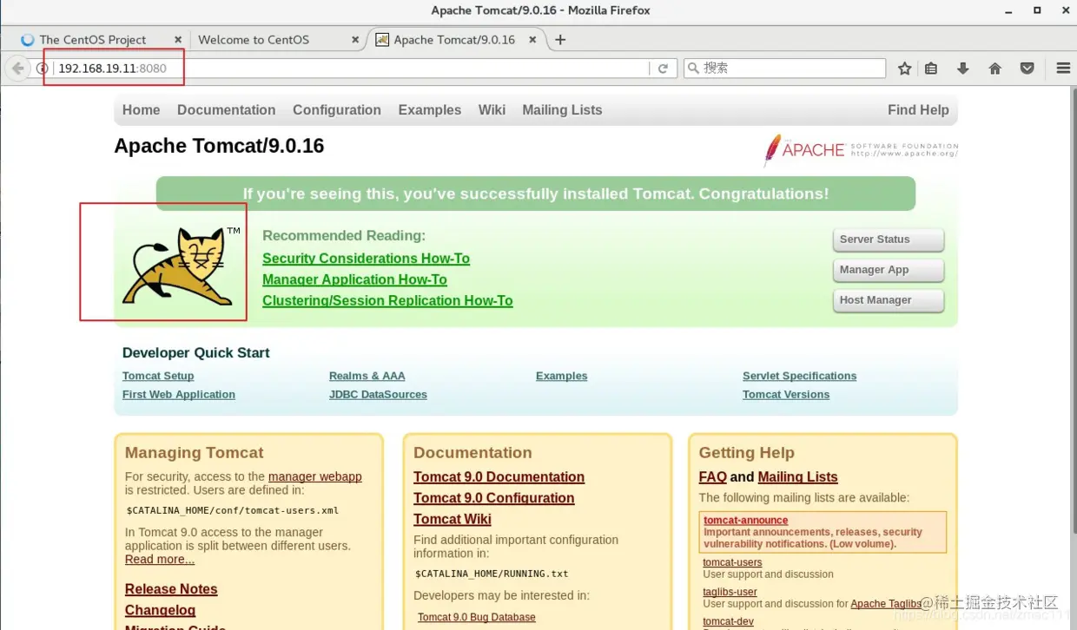Click Find Help in the nav bar
The width and height of the screenshot is (1077, 630).
[918, 110]
